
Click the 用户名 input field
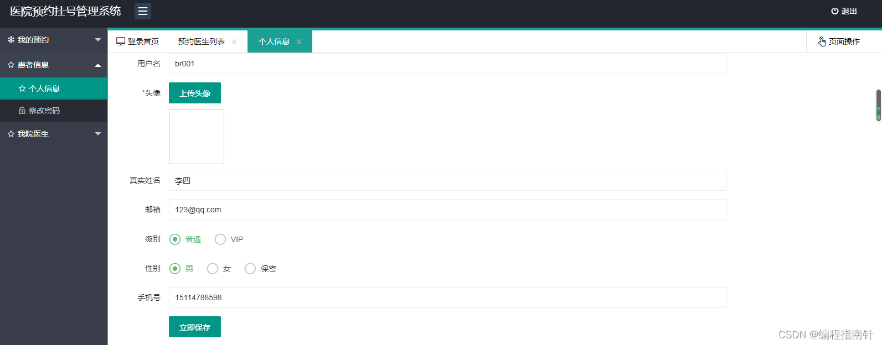448,64
